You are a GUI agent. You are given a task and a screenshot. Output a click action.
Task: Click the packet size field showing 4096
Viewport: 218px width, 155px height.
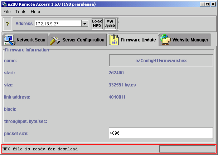(x=161, y=133)
